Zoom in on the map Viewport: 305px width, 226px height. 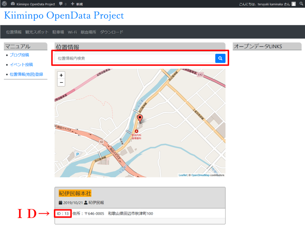[61, 75]
